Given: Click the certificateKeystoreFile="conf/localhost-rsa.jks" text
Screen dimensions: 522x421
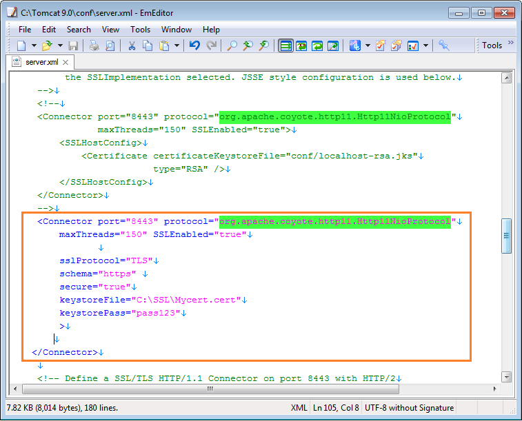Looking at the screenshot, I should [285, 156].
